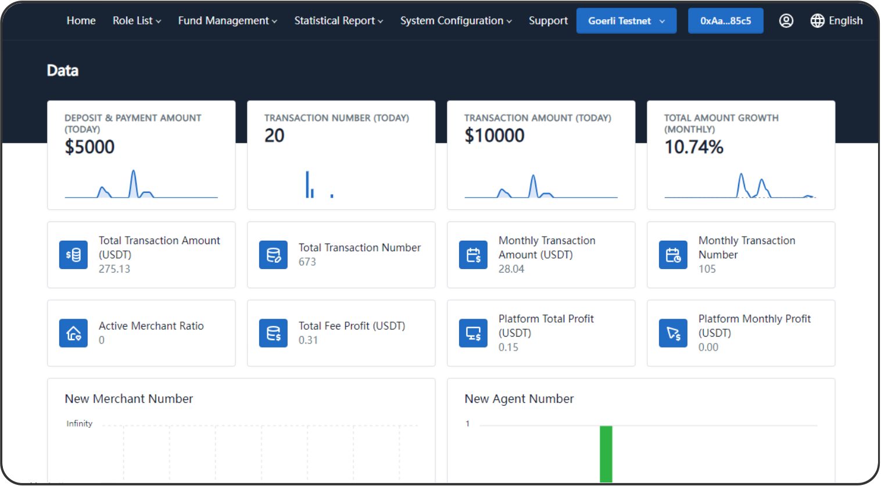The image size is (881, 486).
Task: Expand the Role List dropdown menu
Action: pyautogui.click(x=137, y=21)
